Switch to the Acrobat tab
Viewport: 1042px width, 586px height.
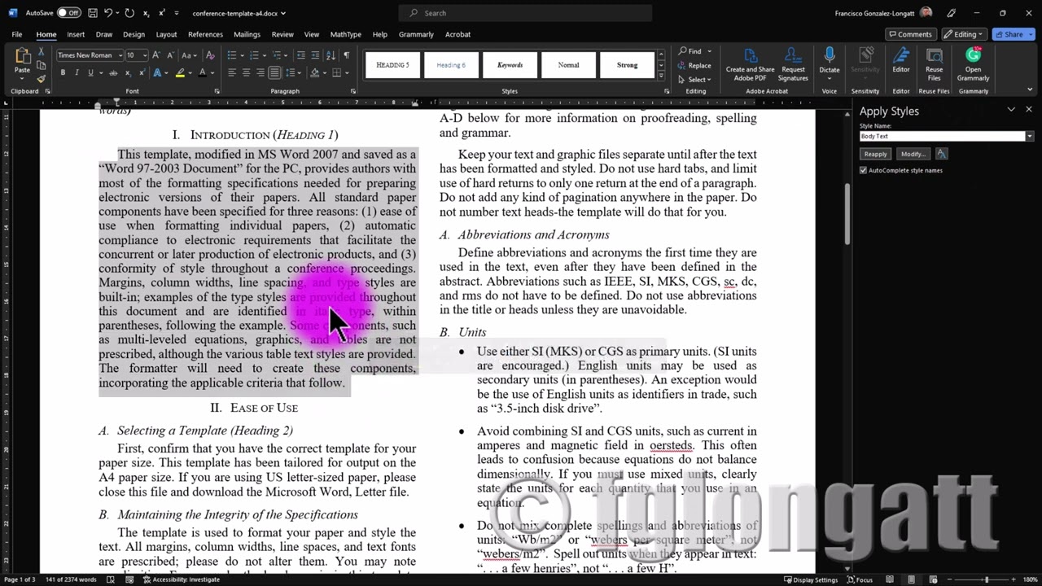click(x=458, y=34)
